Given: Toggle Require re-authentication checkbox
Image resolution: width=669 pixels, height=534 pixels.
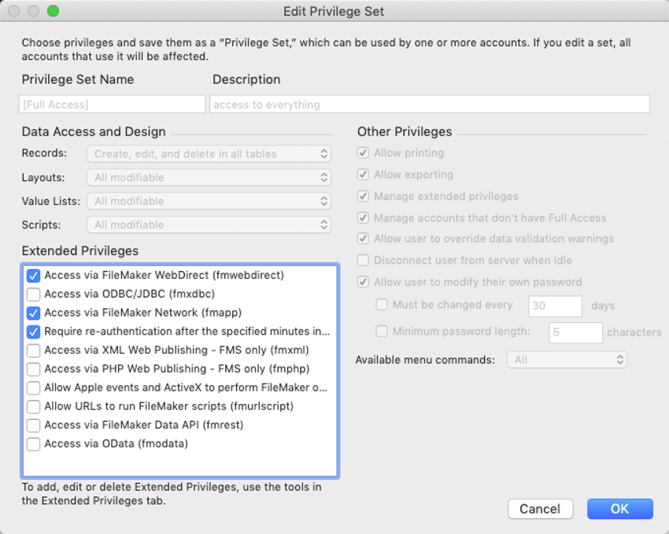Looking at the screenshot, I should coord(33,332).
